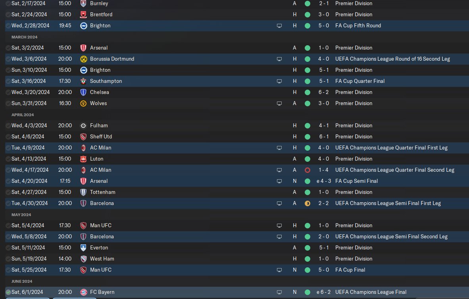Click the APRIL 2024 month header
This screenshot has height=299, width=469.
(x=23, y=115)
